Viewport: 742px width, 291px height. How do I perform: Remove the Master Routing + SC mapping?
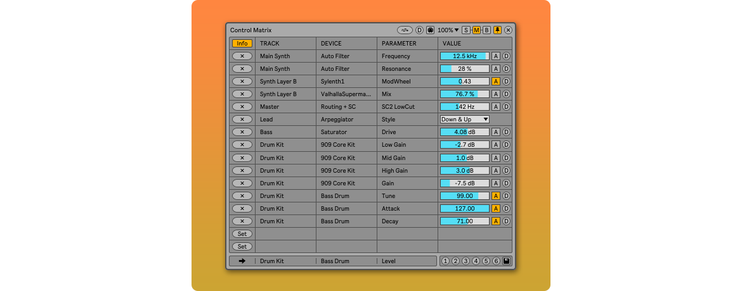[242, 107]
